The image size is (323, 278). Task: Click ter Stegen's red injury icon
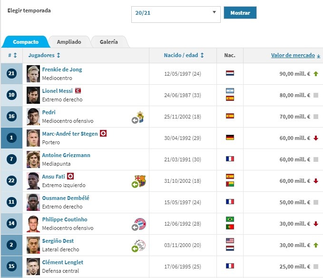(x=103, y=134)
